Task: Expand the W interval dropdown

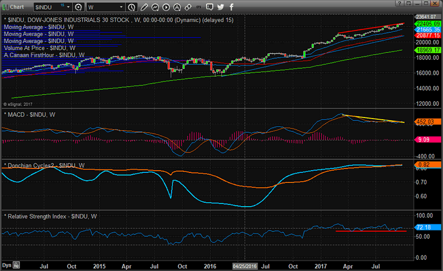Action: [x=121, y=7]
